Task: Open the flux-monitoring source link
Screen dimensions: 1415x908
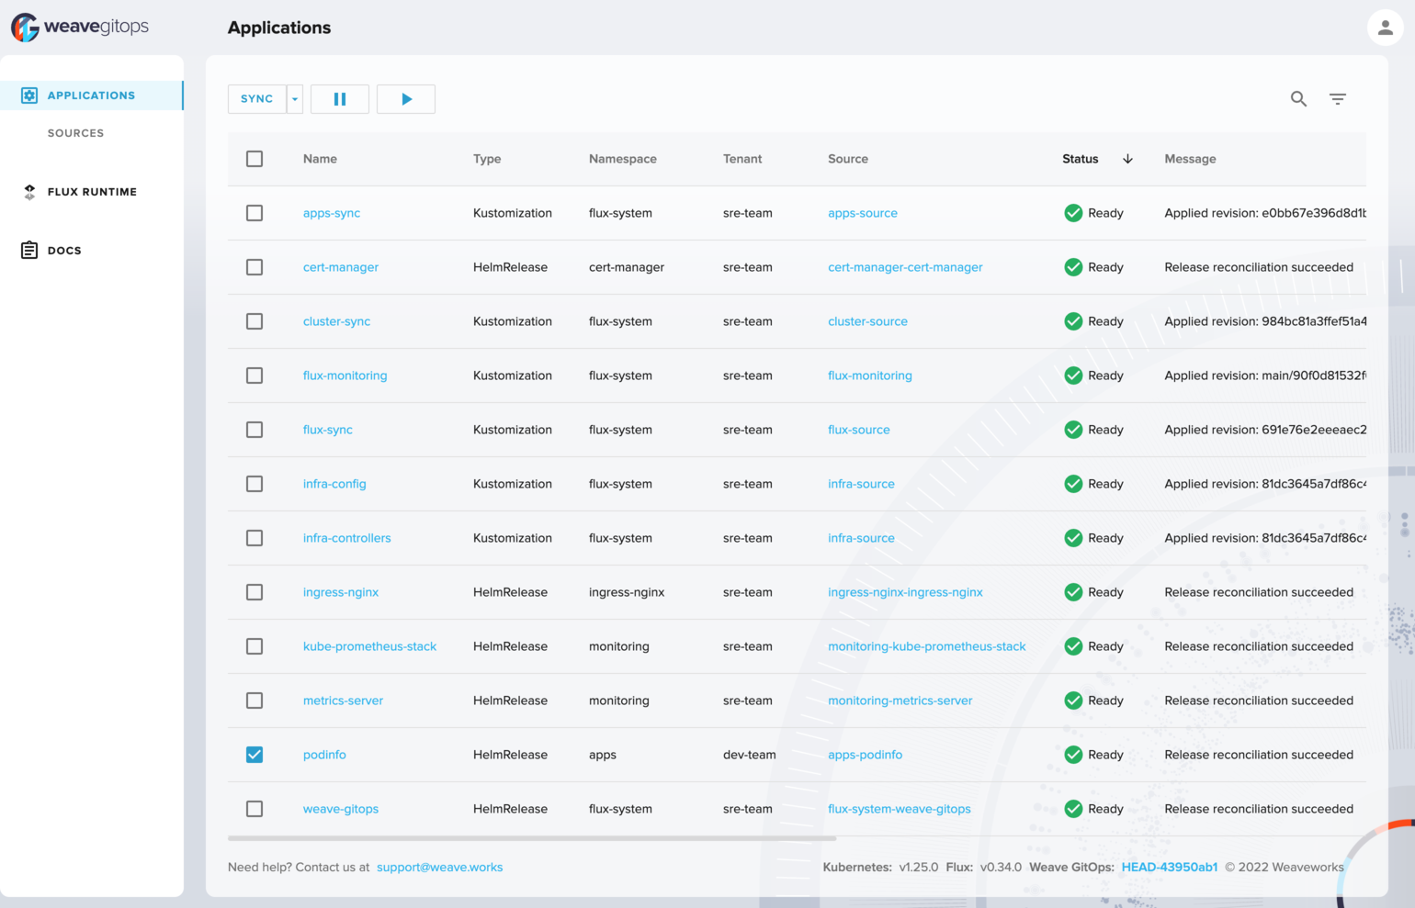Action: 870,376
